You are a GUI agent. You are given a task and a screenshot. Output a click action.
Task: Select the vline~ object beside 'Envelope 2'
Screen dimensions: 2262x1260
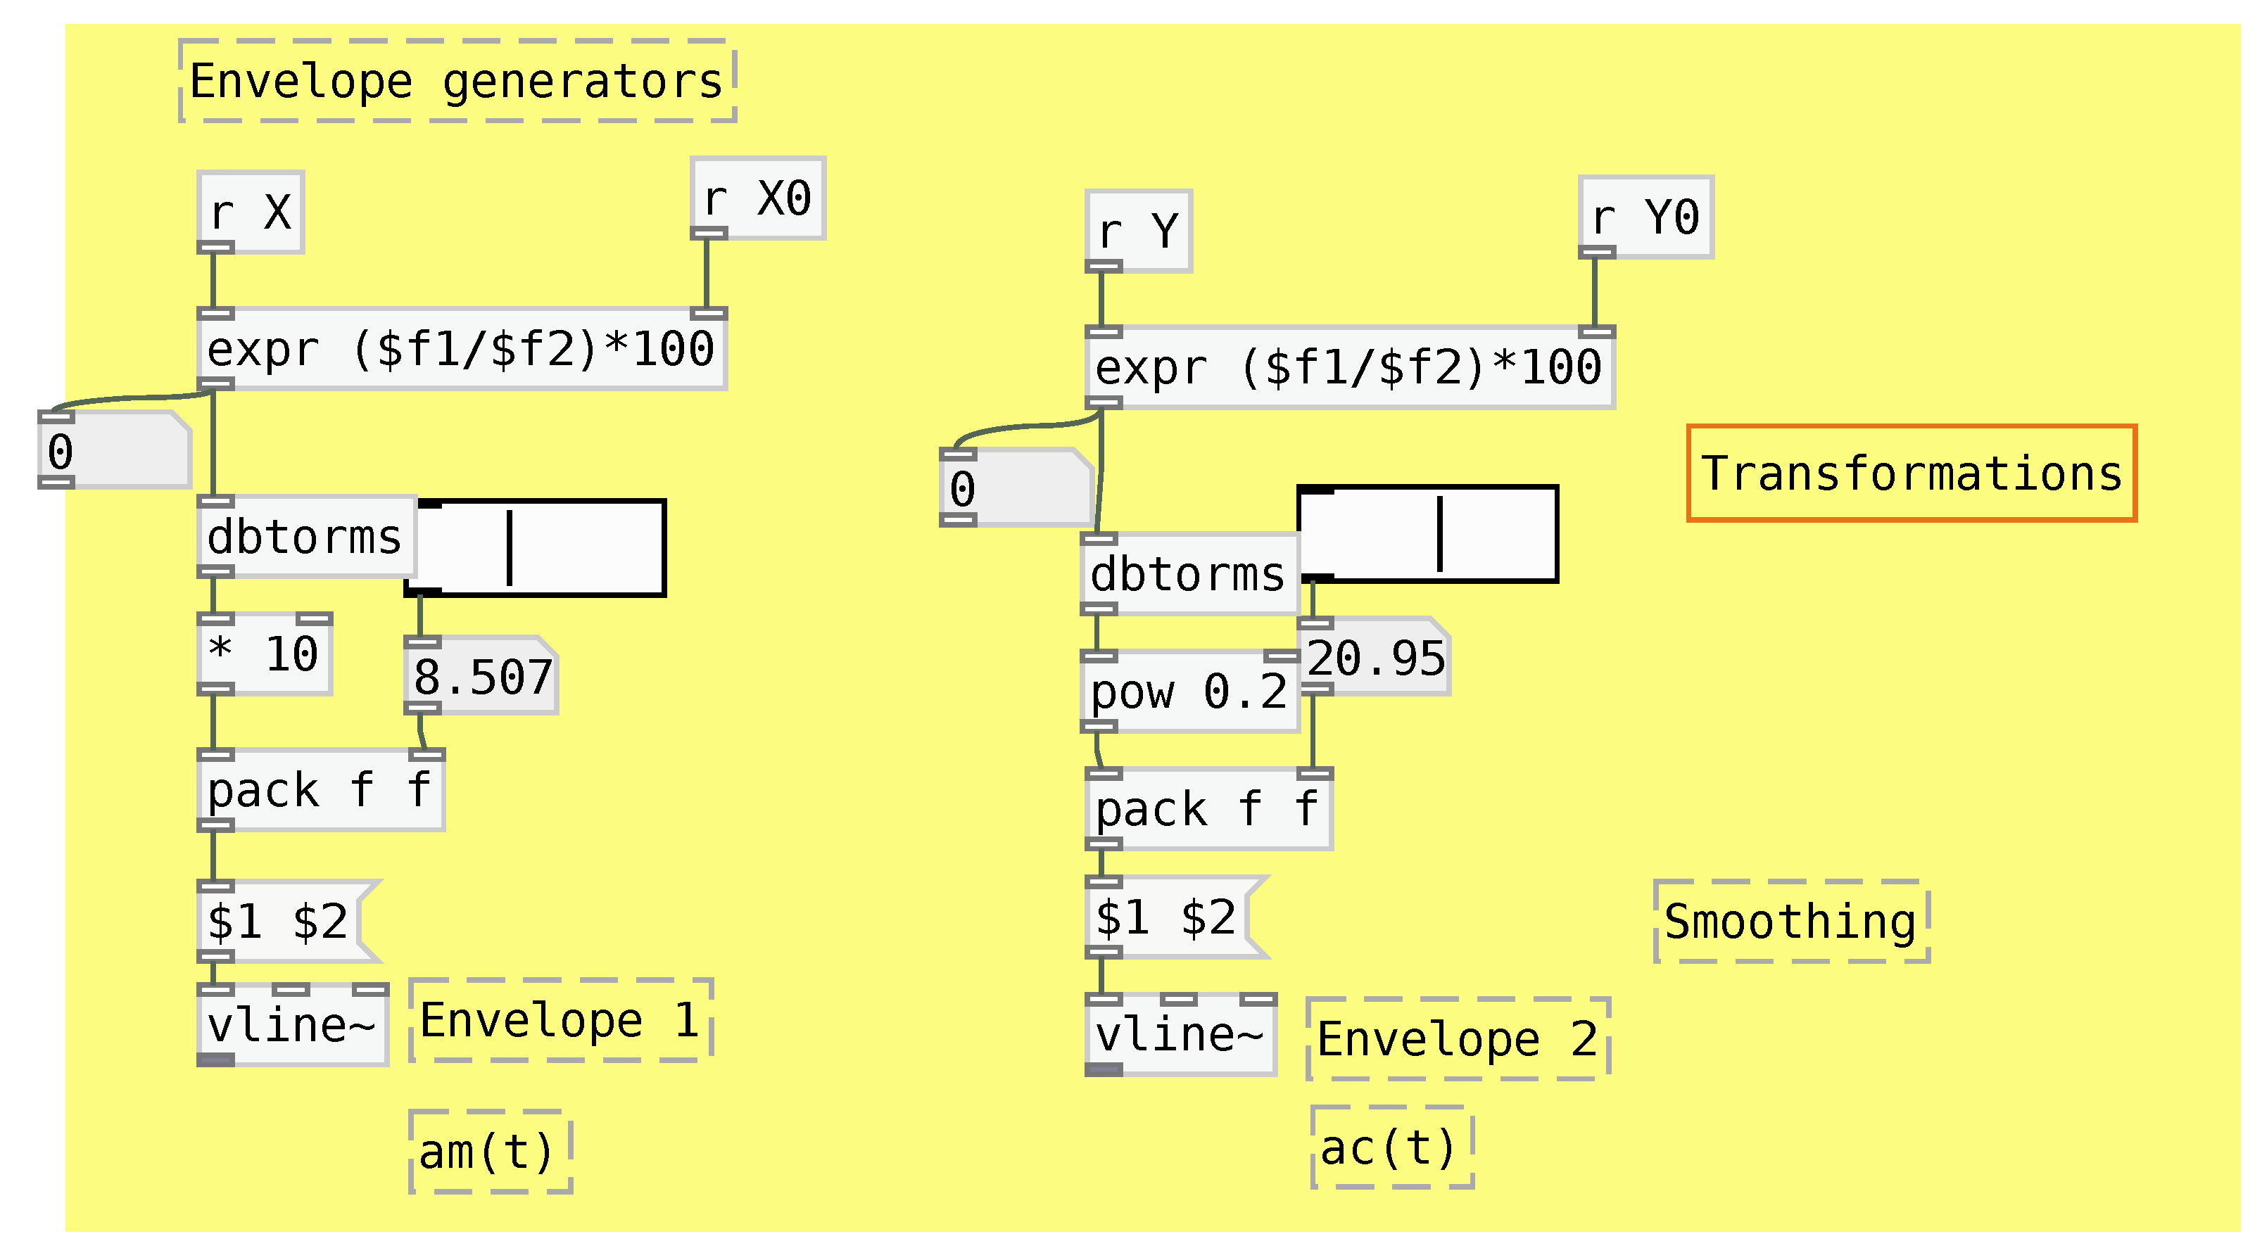(1180, 1035)
